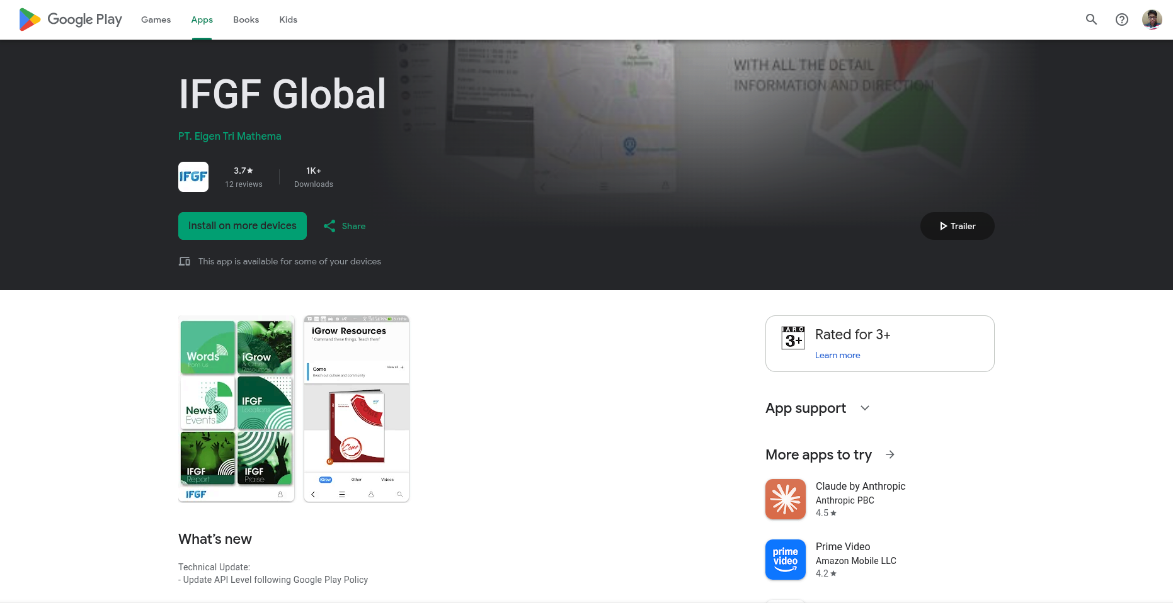Click the 3+ content rating badge icon
The image size is (1173, 603).
click(793, 338)
